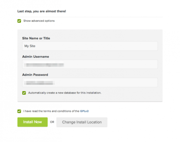180x142 pixels.
Task: Click Change Install Location button
Action: [x=82, y=122]
